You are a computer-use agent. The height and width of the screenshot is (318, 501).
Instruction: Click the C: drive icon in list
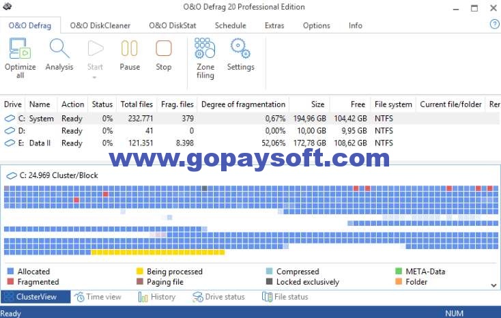(x=10, y=118)
